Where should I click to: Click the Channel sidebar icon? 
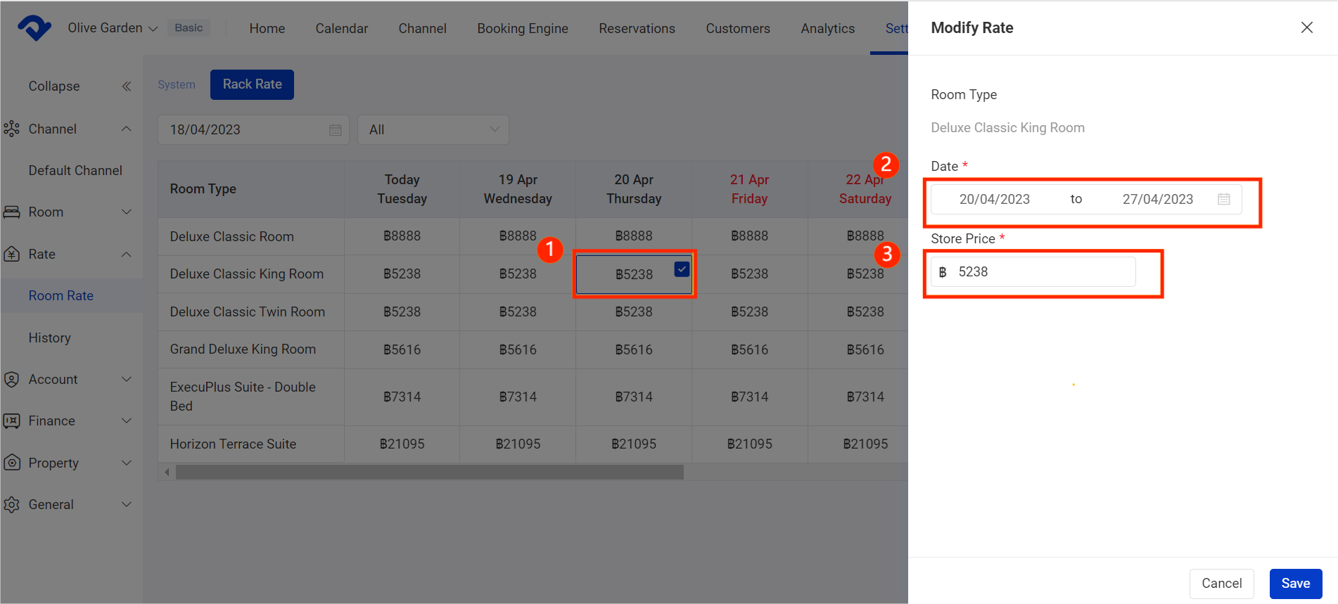point(11,129)
